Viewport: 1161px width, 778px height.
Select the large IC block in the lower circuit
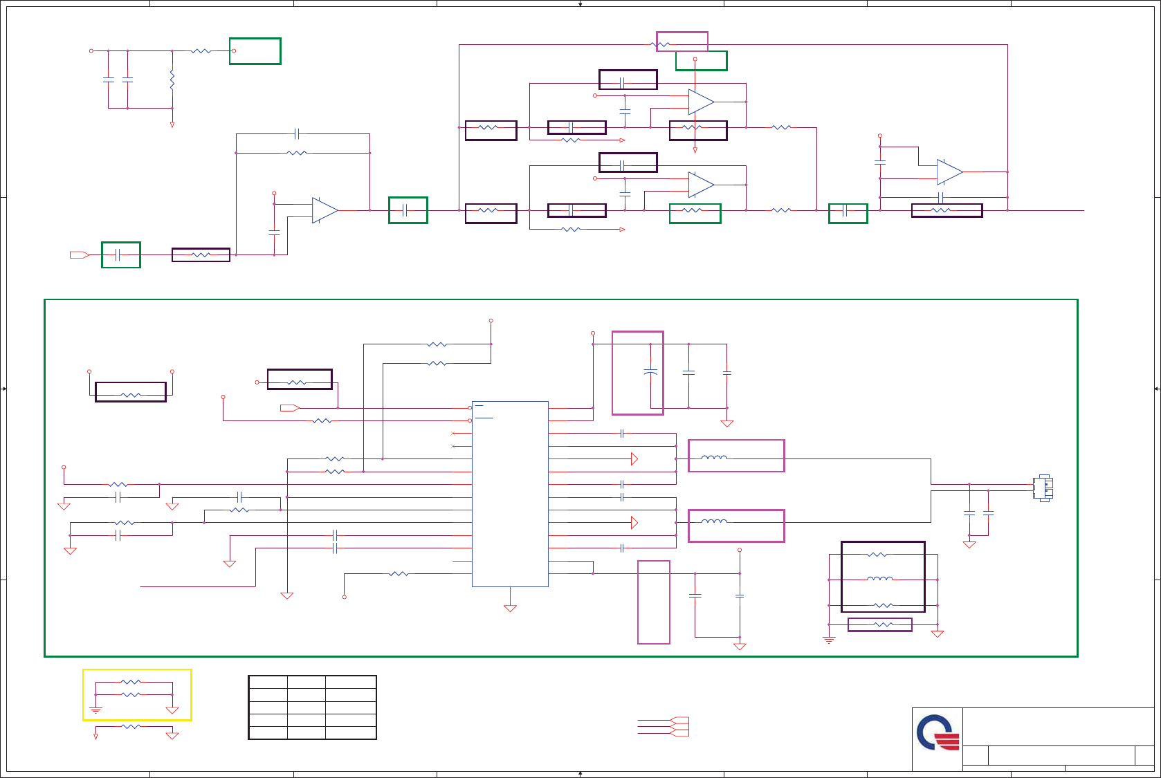pos(510,494)
